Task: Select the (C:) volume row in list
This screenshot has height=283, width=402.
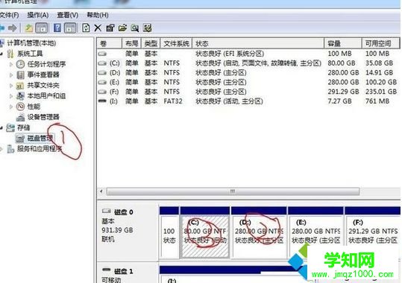Action: point(248,63)
